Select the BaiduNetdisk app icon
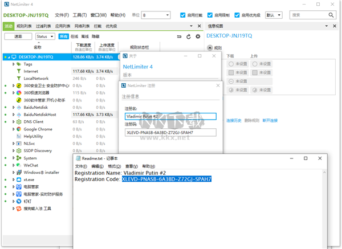The height and width of the screenshot is (249, 342). pos(19,107)
